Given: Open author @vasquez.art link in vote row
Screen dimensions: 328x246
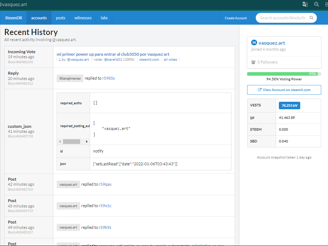Looking at the screenshot, I should (x=78, y=60).
